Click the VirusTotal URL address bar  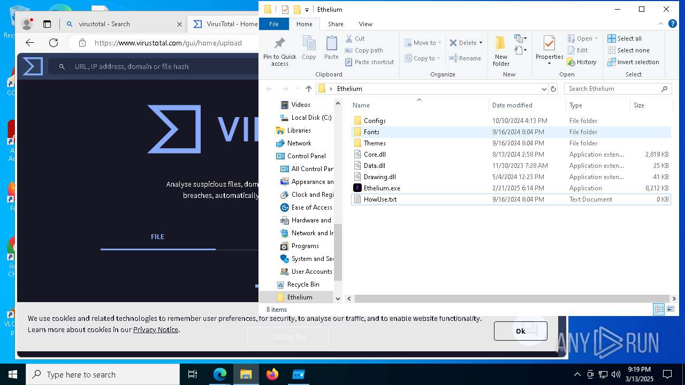(x=168, y=43)
